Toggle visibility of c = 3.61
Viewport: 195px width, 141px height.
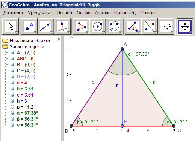(x=12, y=95)
